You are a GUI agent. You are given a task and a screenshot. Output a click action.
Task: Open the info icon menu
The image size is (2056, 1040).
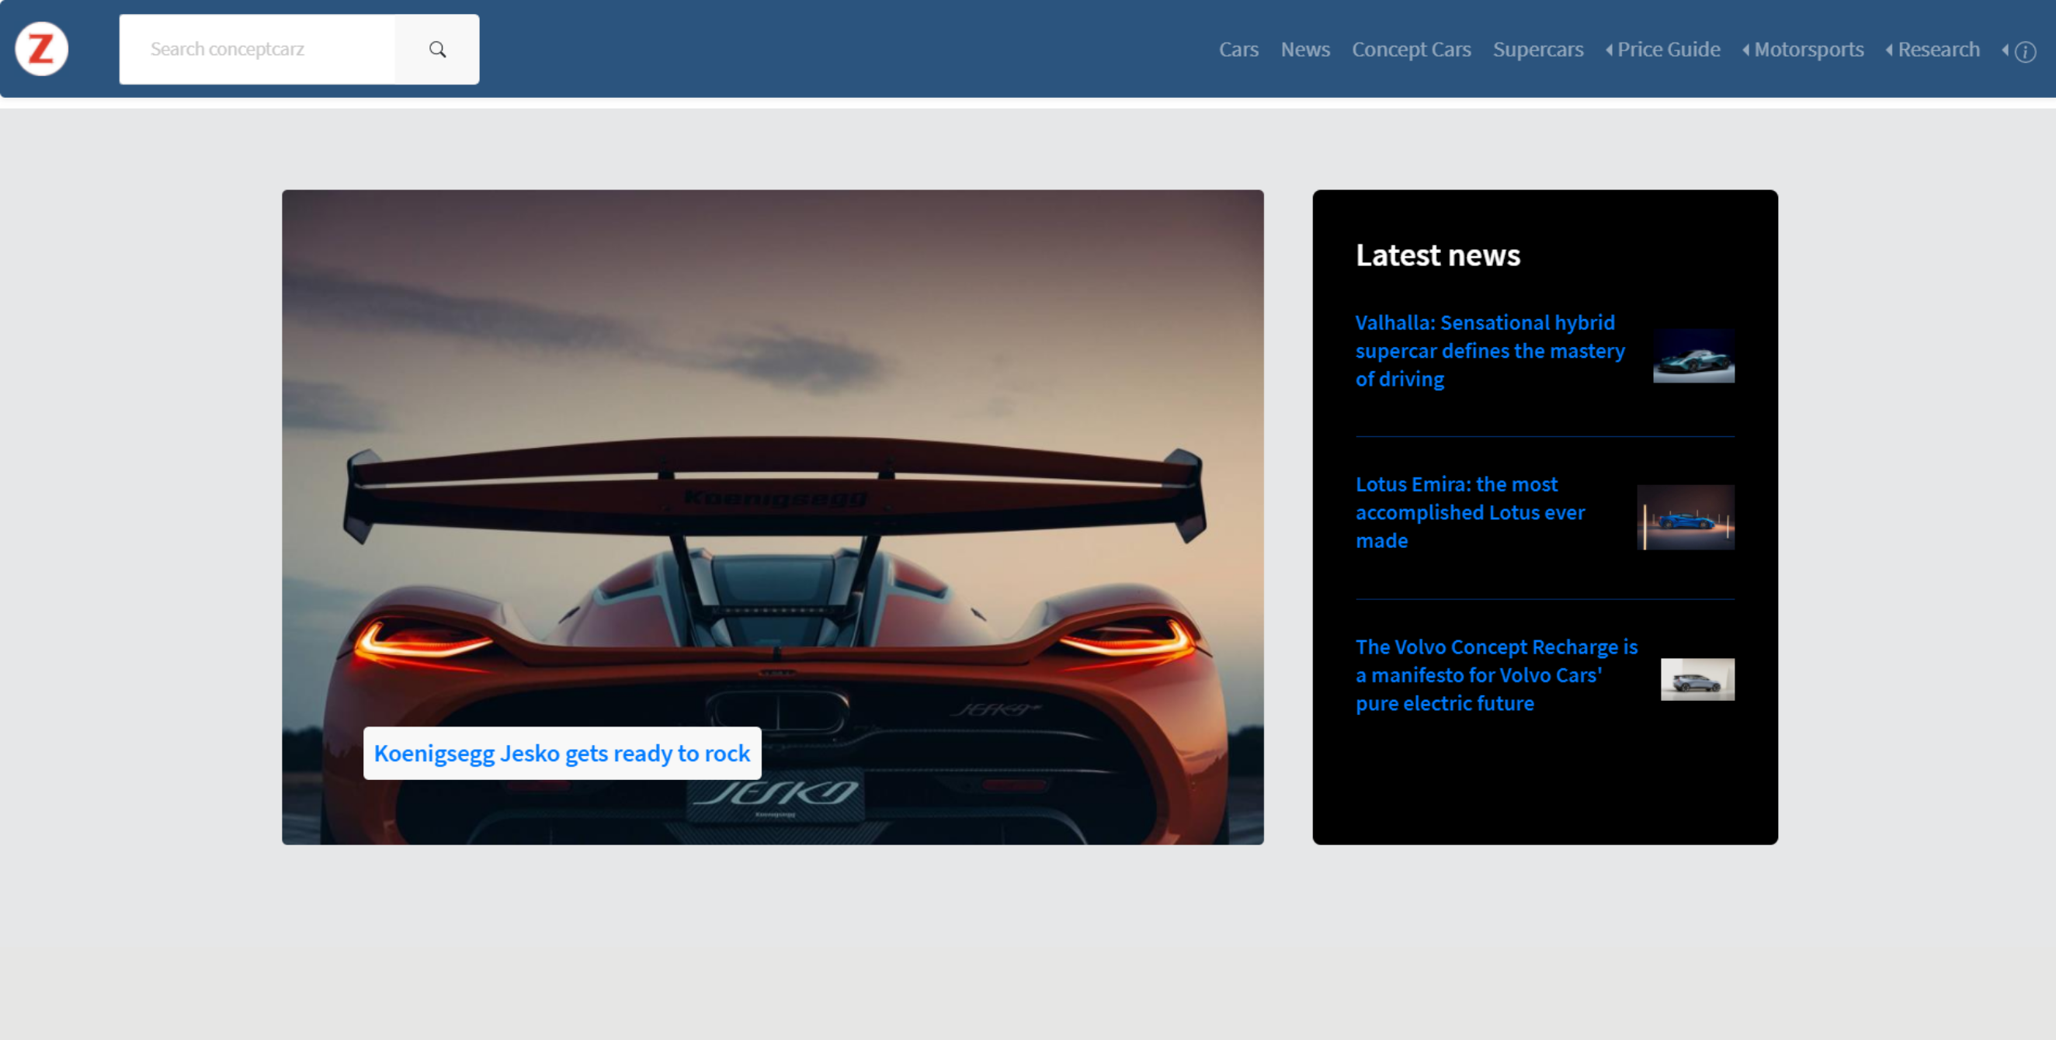(2020, 52)
